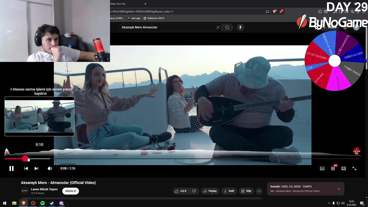Toggle subtitles on the player
368x207 pixels.
pyautogui.click(x=322, y=168)
